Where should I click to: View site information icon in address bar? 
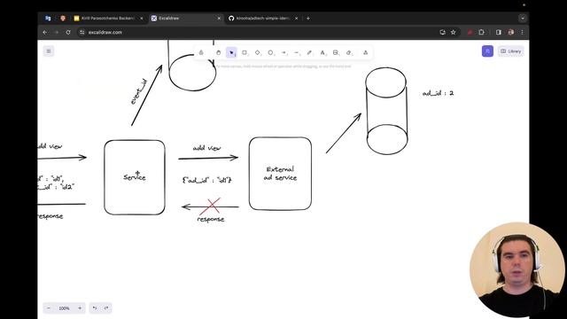pos(82,32)
